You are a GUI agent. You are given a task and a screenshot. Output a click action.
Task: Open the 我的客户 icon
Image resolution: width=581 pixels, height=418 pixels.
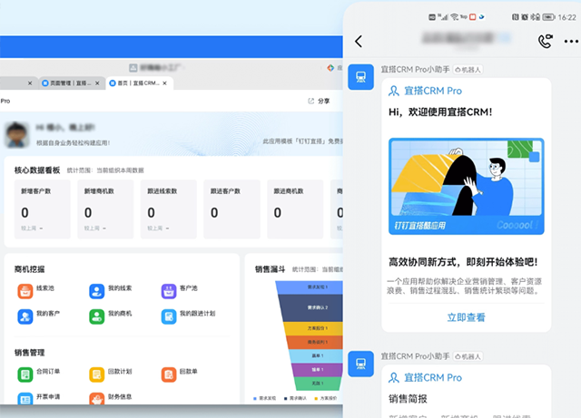pos(25,316)
